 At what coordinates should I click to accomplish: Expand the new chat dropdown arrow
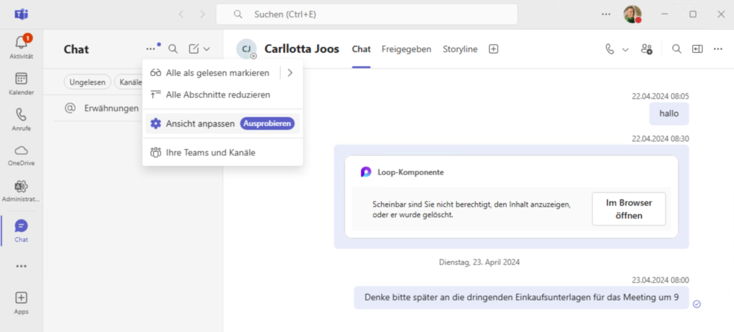(207, 49)
